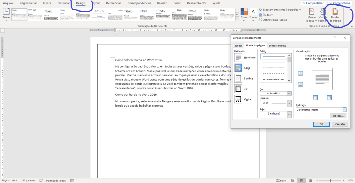This screenshot has width=355, height=183.
Task: Select the Sombra border setting icon
Action: pos(239,79)
